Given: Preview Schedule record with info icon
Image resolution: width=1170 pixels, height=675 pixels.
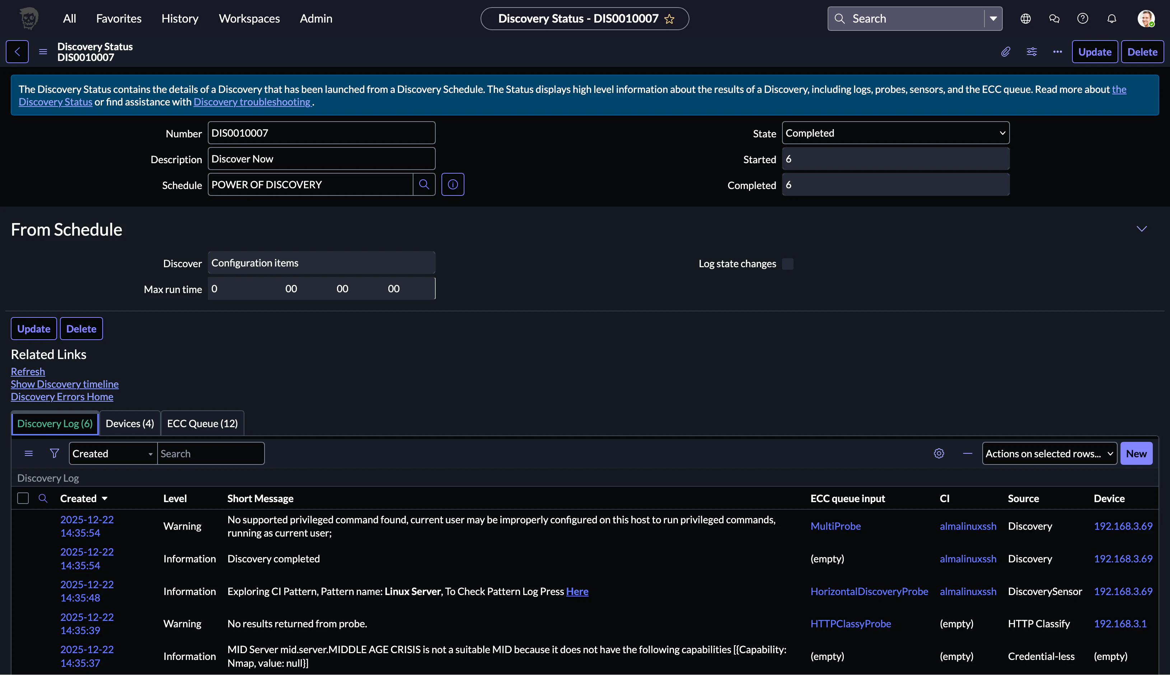Looking at the screenshot, I should tap(453, 184).
